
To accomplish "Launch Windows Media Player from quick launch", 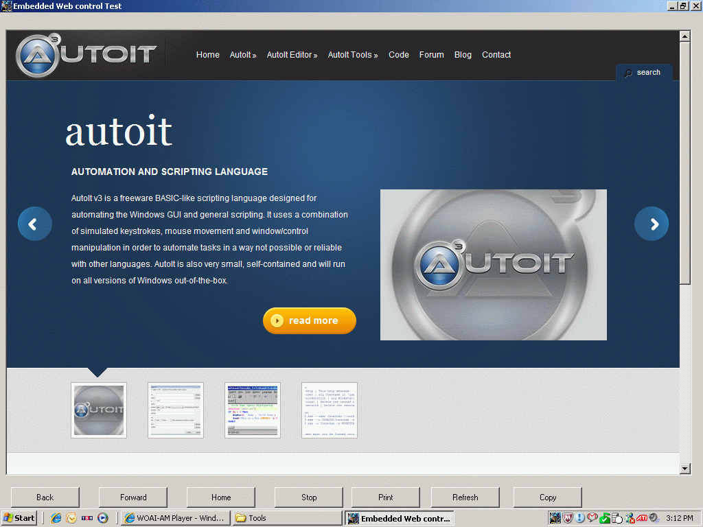I will point(103,518).
